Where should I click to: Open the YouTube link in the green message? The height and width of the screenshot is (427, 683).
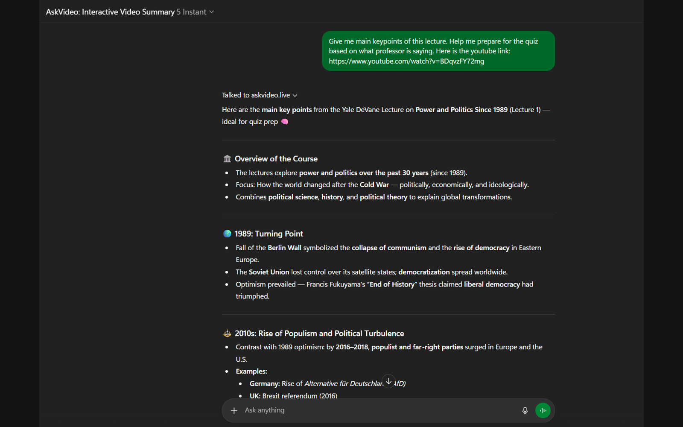406,61
